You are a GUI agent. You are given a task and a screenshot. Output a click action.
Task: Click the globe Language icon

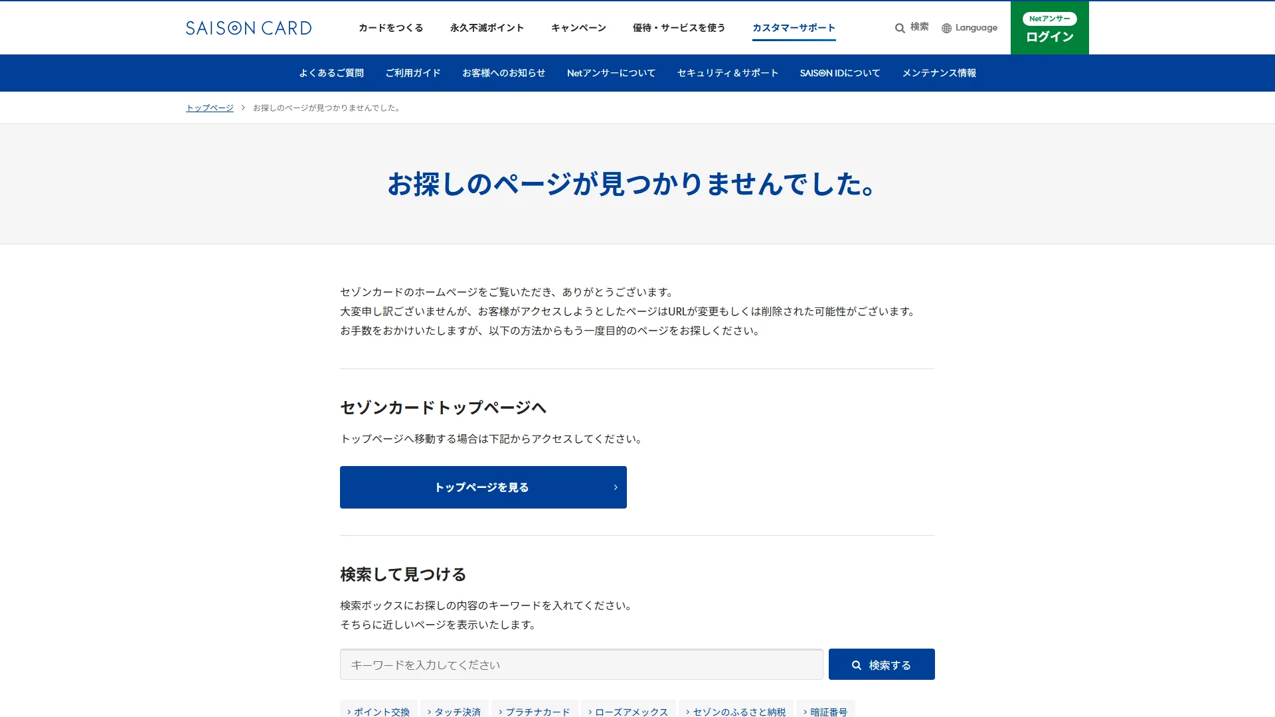(946, 28)
